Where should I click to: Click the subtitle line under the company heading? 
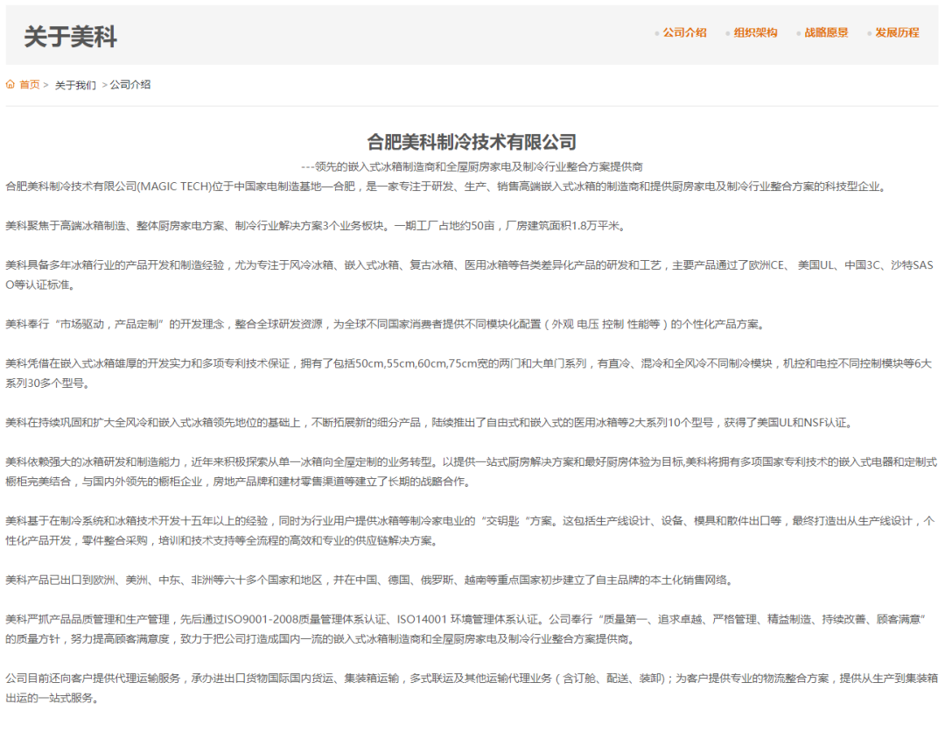472,166
